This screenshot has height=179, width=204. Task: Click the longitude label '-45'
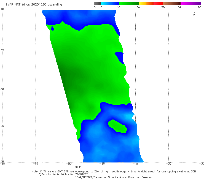[x=102, y=164]
